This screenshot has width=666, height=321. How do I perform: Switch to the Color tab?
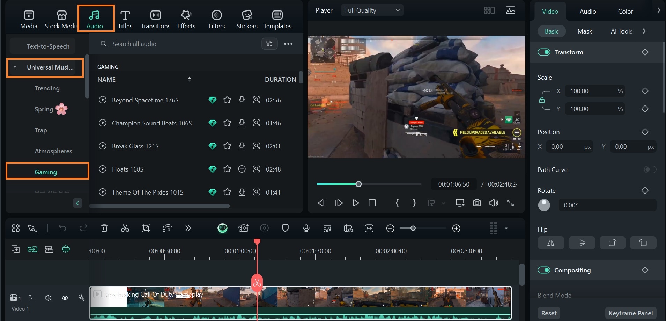tap(625, 12)
